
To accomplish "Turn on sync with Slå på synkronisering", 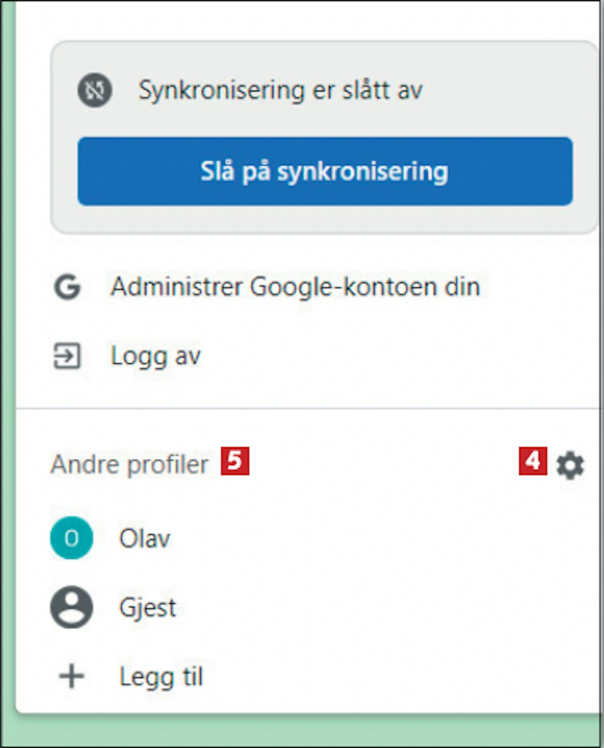I will tap(325, 171).
